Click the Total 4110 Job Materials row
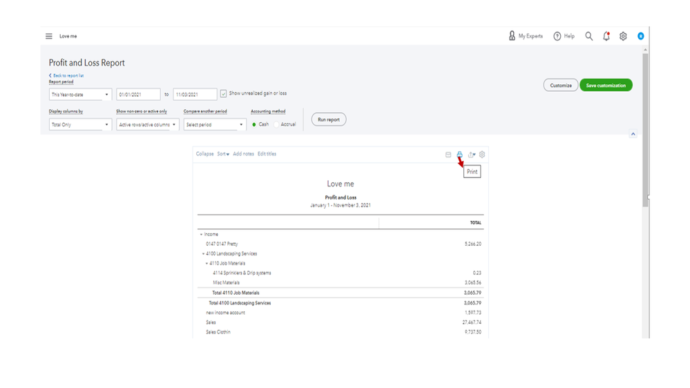This screenshot has width=690, height=388. tap(341, 293)
